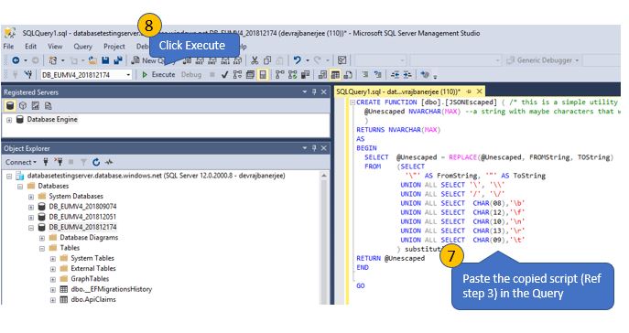629x333 pixels.
Task: Expand the System Databases folder
Action: pos(31,197)
